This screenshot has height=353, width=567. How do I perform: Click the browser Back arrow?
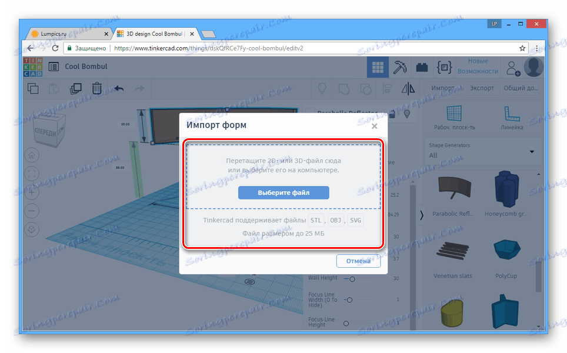[31, 48]
